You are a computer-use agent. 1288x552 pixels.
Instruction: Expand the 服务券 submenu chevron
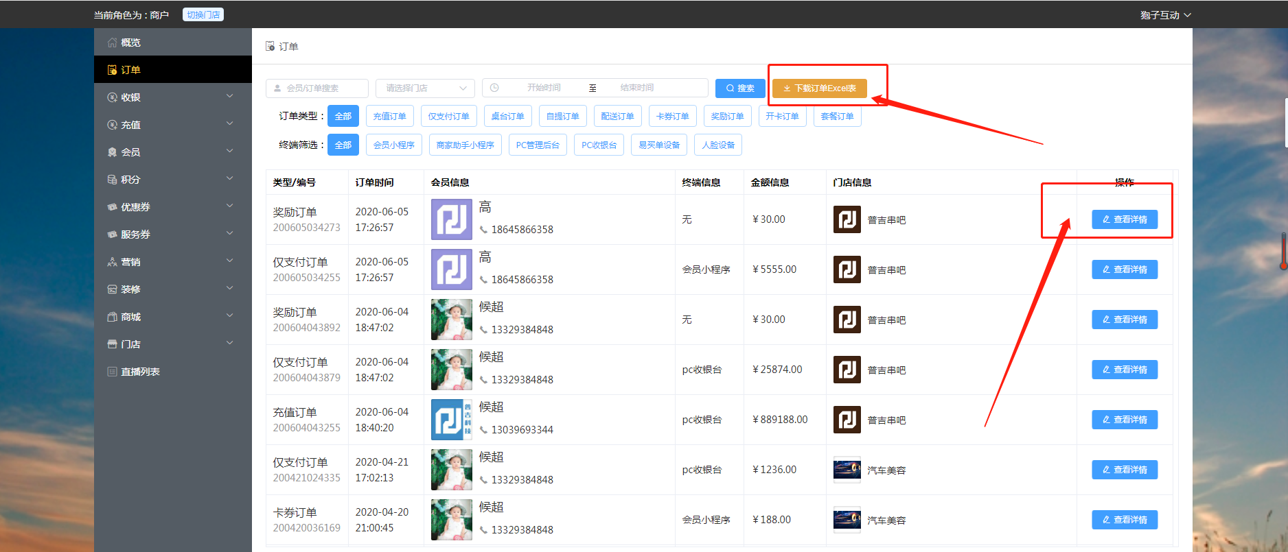coord(230,234)
